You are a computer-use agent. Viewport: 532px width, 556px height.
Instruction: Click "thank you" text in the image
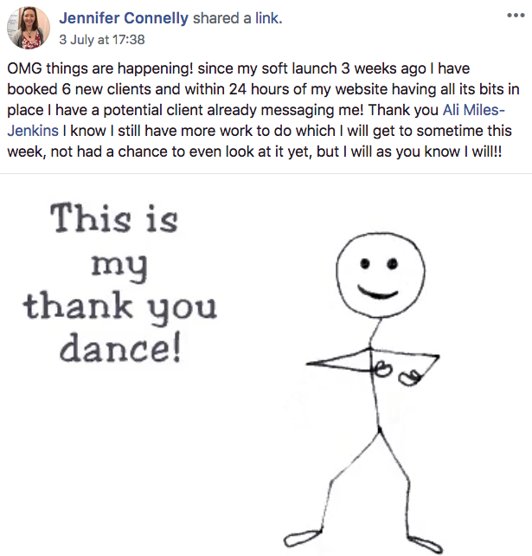point(119,306)
